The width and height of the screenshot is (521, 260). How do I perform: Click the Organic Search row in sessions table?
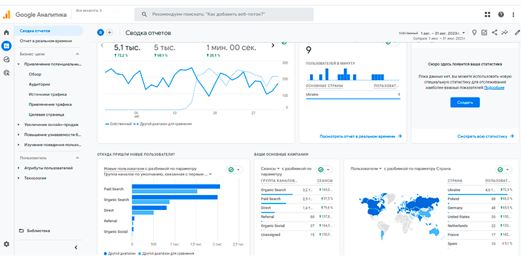click(297, 190)
